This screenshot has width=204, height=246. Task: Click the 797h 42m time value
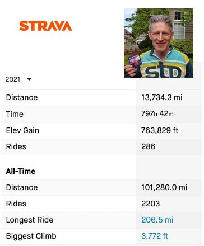157,113
